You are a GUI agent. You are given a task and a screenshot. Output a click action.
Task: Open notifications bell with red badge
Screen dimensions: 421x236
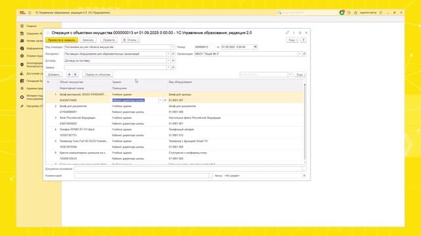click(x=342, y=12)
